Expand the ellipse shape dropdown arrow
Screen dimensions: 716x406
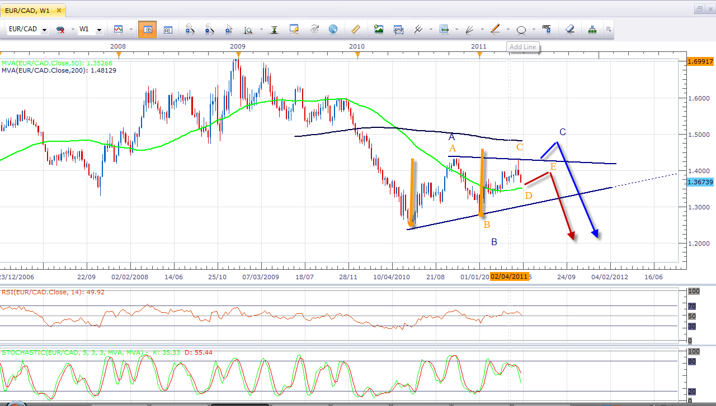click(x=534, y=30)
